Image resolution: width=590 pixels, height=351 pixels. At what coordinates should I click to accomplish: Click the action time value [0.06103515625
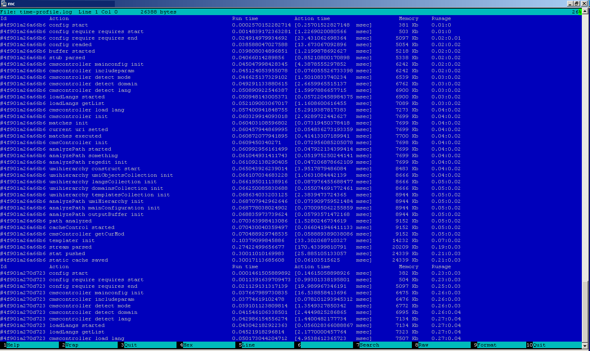click(x=317, y=260)
